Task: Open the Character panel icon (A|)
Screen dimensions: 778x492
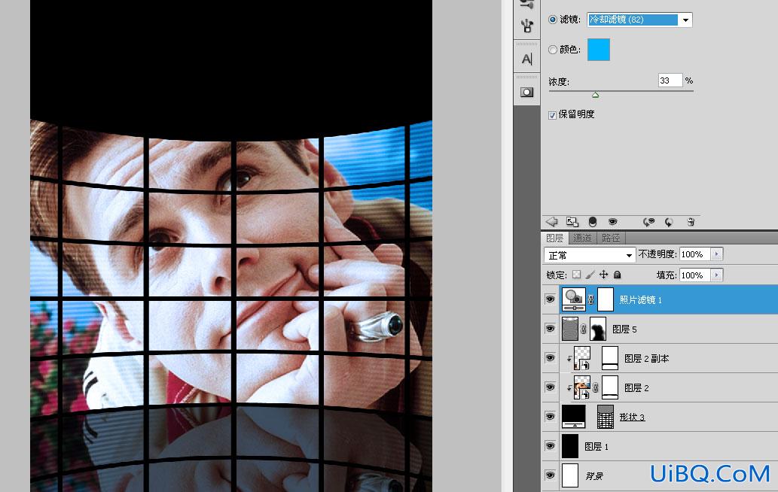Action: pos(527,59)
